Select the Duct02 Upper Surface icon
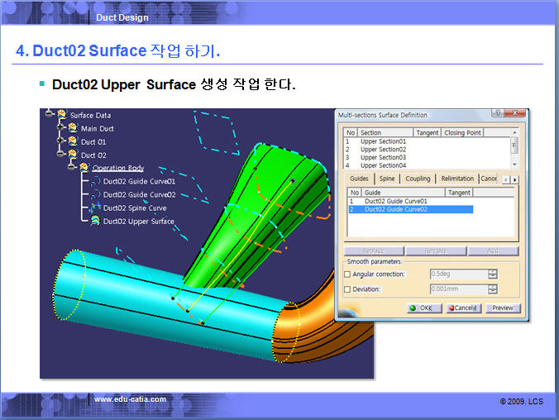 (x=95, y=221)
